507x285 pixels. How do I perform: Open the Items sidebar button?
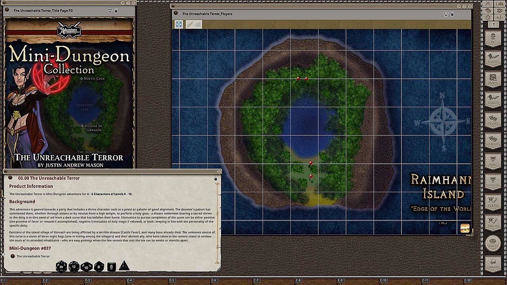tap(493, 202)
